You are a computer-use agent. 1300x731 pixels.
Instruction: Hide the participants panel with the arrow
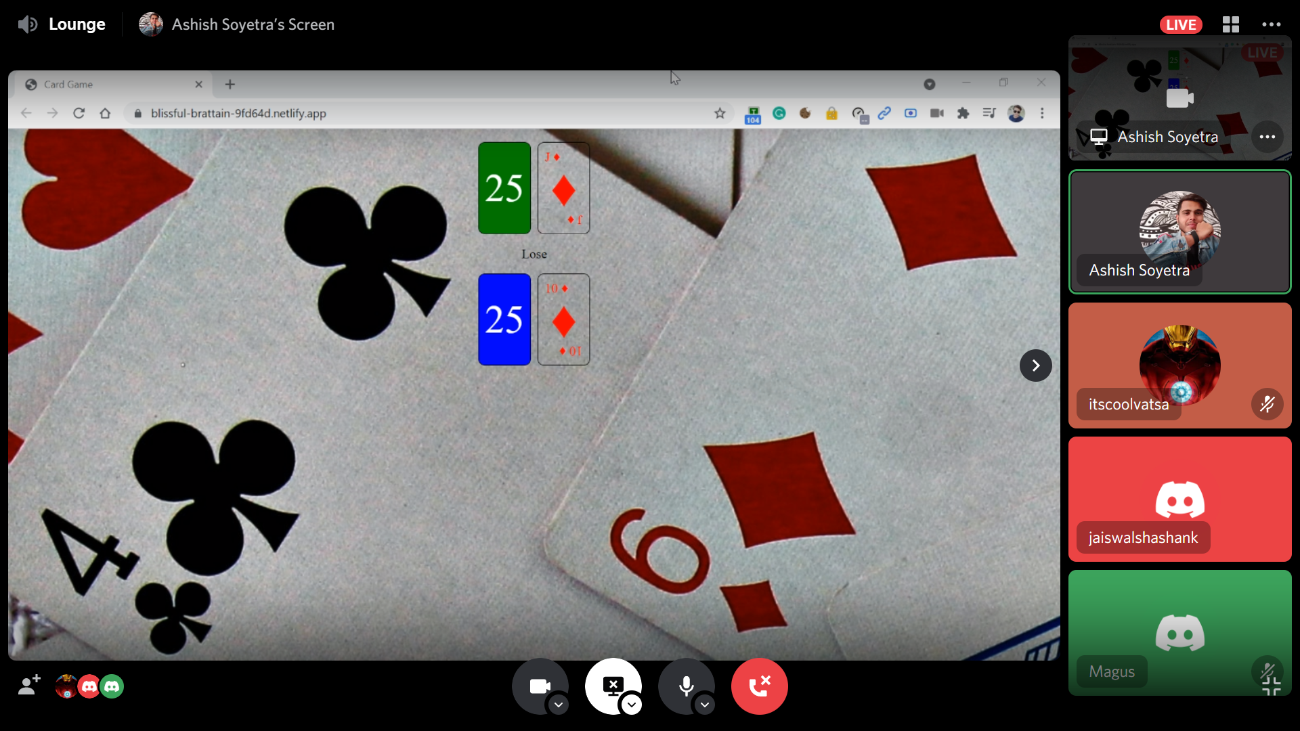[1035, 365]
